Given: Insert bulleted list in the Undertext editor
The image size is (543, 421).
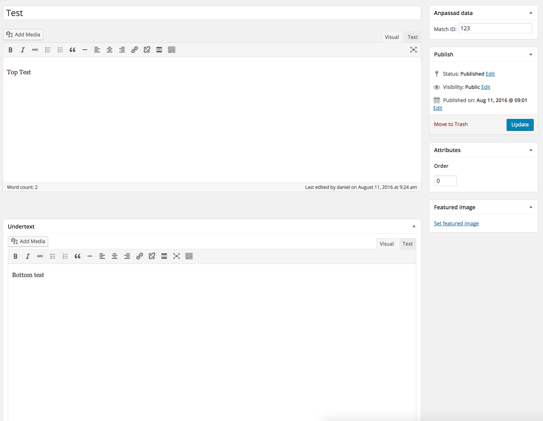Looking at the screenshot, I should tap(53, 256).
